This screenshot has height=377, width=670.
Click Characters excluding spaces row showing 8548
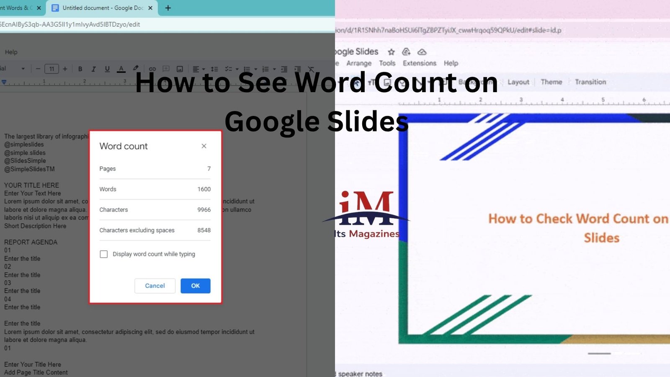[155, 230]
